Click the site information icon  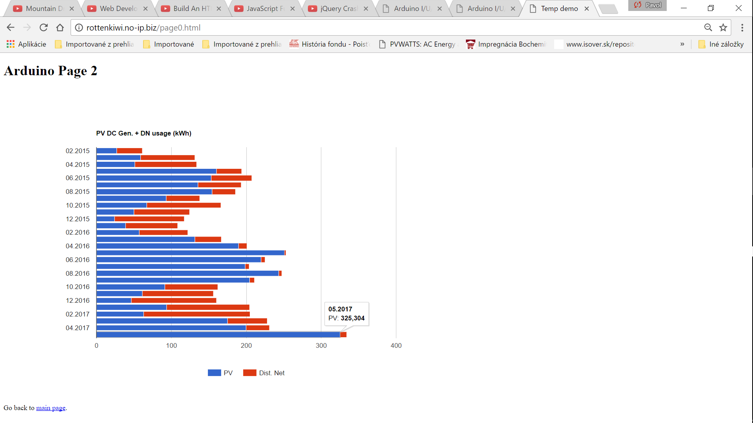pos(79,27)
